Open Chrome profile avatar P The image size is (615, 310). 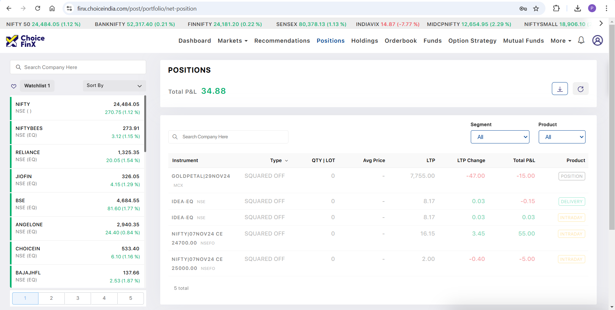[x=592, y=8]
